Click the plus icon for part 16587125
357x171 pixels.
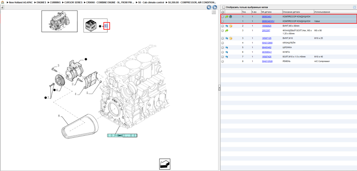pyautogui.click(x=223, y=38)
